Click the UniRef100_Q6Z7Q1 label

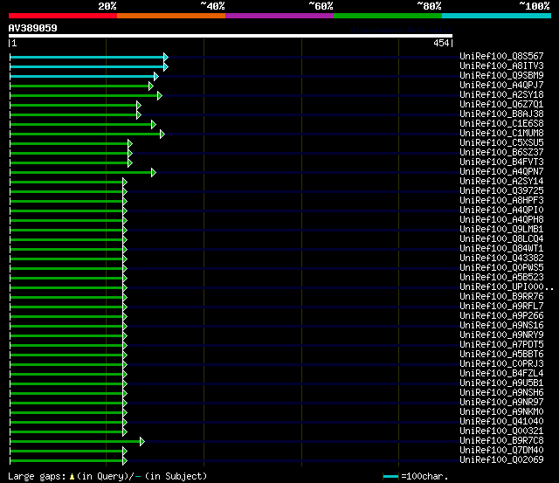pos(501,105)
